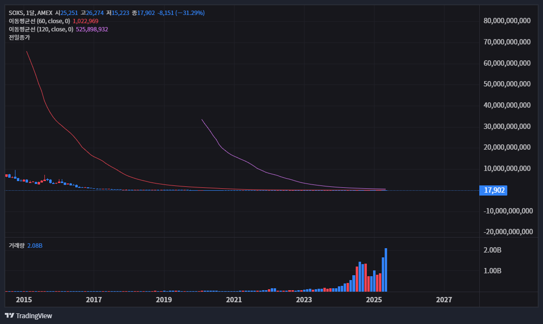Click the tallest blue volume bar
The image size is (543, 324).
tap(386, 270)
